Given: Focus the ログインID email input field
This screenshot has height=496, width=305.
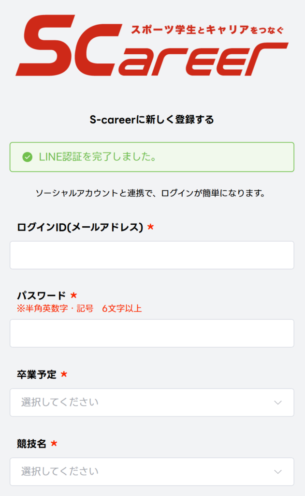Looking at the screenshot, I should (x=152, y=255).
